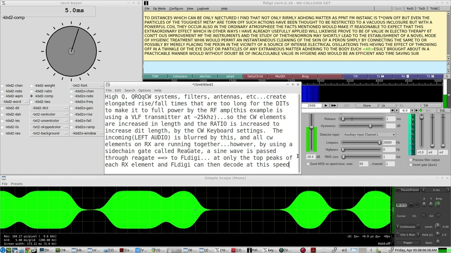Viewport: 451px width, 253px height.
Task: Click the fldigi fast-forward double-arrow button
Action: 334,105
